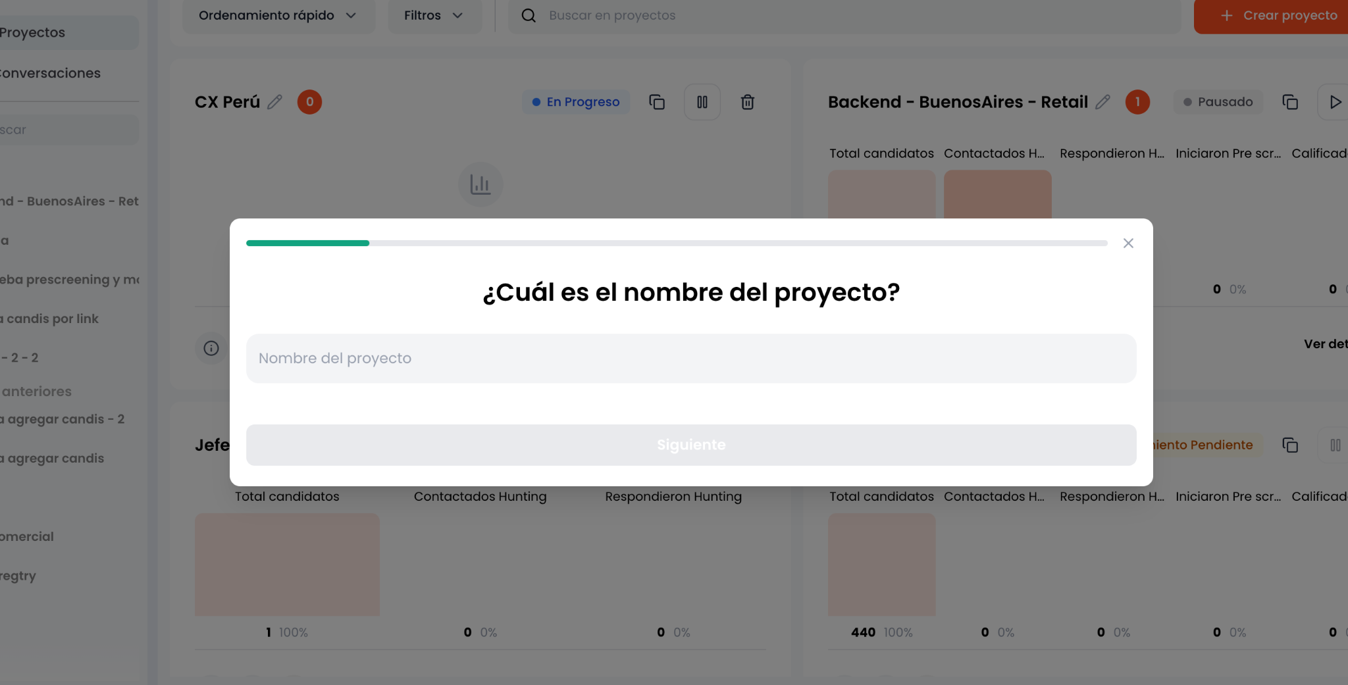The height and width of the screenshot is (685, 1348).
Task: Click the Pausado status badge
Action: click(x=1218, y=102)
